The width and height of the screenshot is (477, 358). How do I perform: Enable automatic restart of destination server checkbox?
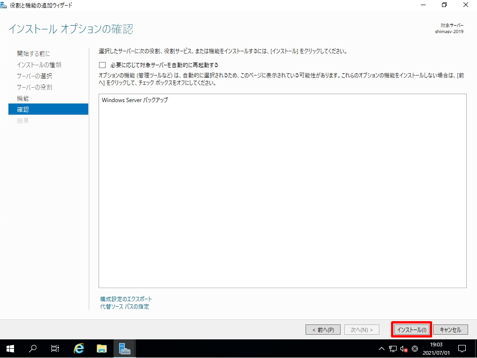[102, 65]
